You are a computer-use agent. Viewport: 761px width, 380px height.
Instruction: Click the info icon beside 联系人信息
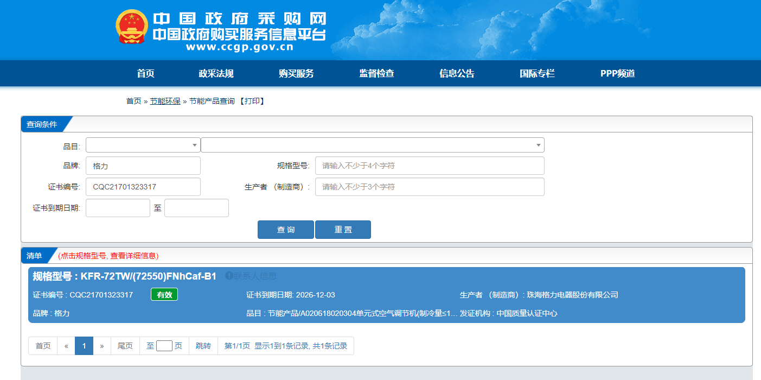(x=229, y=276)
